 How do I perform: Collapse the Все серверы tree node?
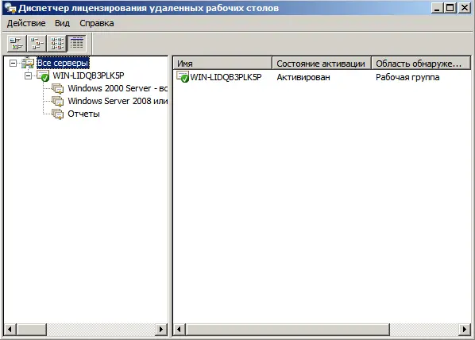click(13, 63)
